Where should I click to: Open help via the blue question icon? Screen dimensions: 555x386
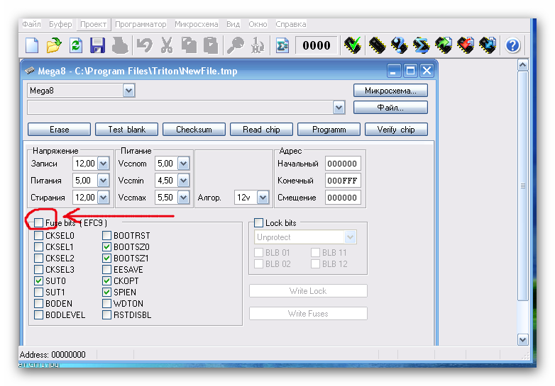click(512, 45)
